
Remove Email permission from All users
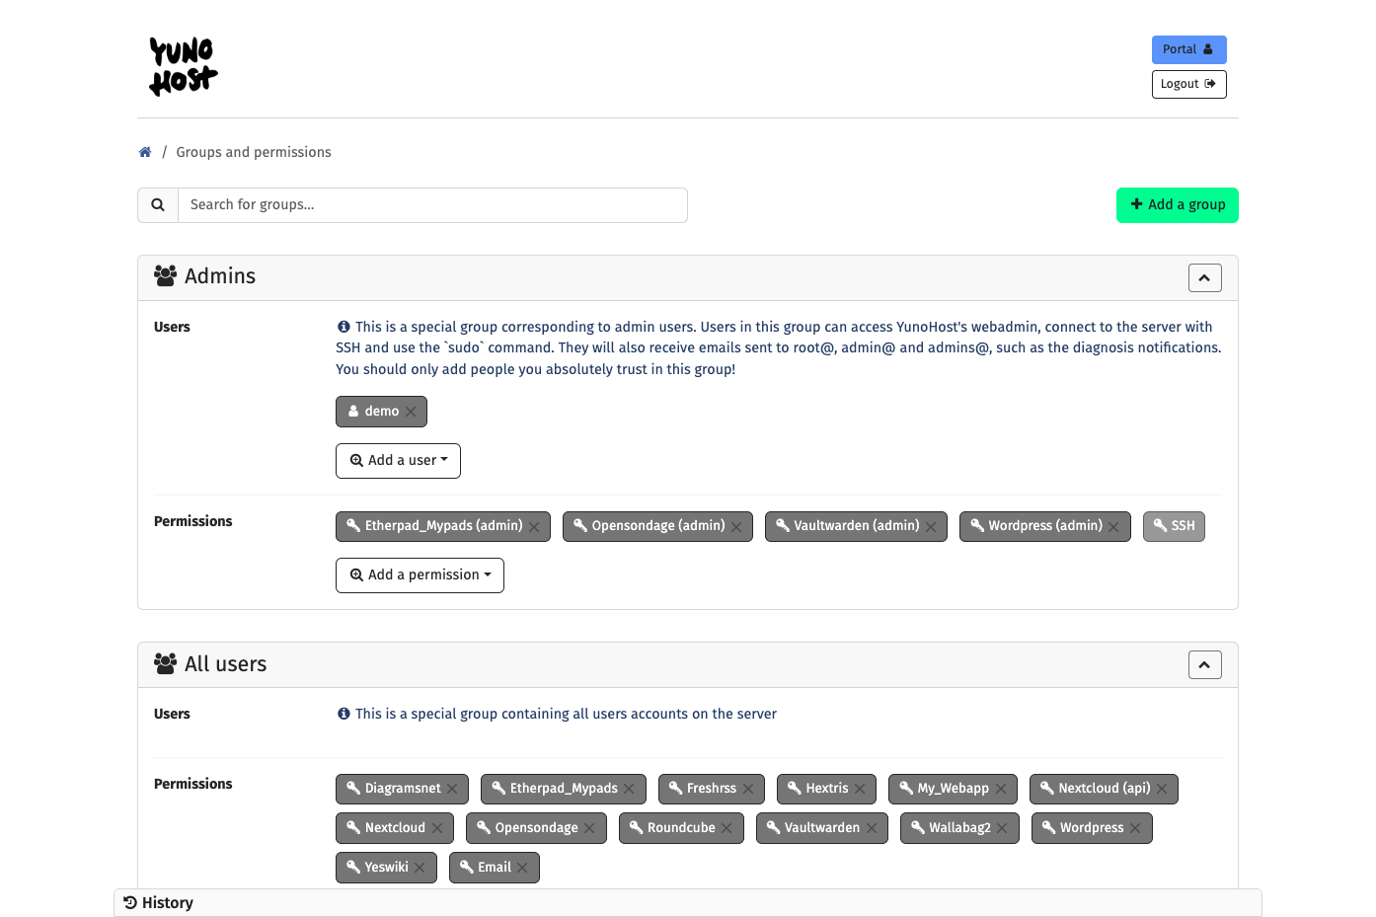pyautogui.click(x=522, y=868)
